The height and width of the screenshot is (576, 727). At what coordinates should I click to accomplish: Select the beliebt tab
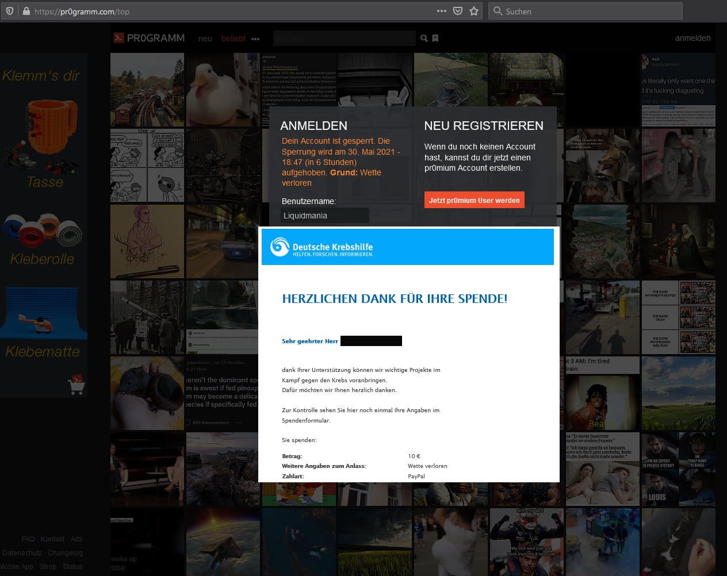[233, 39]
